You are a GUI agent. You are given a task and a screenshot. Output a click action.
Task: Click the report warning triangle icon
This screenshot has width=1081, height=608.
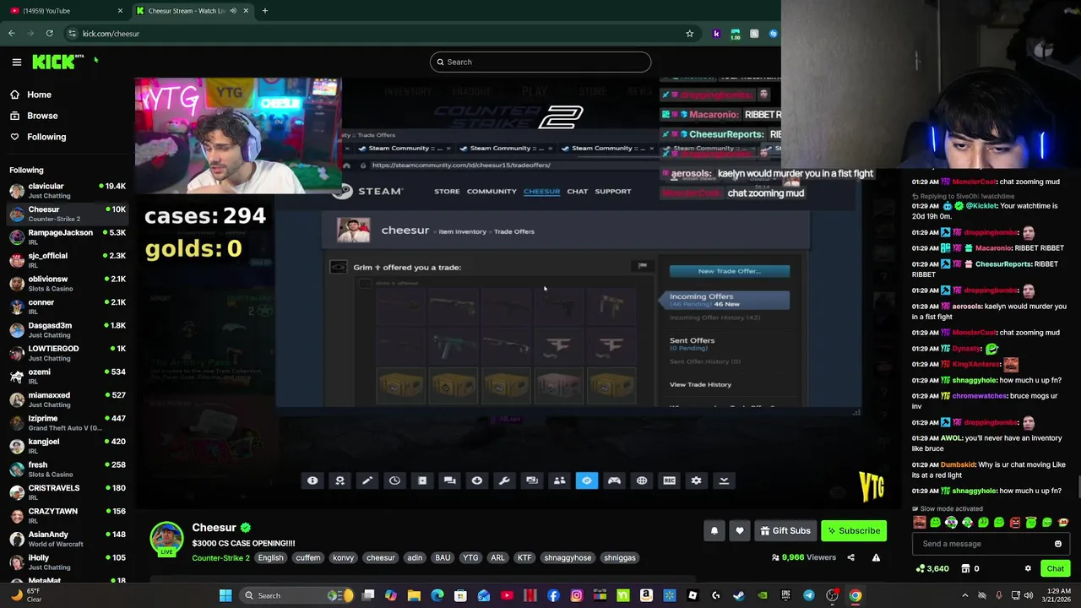point(876,557)
